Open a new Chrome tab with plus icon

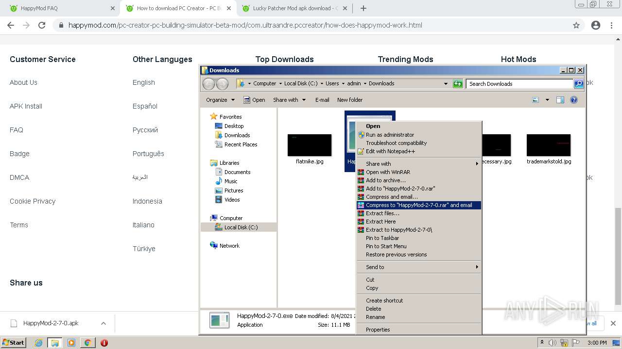click(x=363, y=8)
